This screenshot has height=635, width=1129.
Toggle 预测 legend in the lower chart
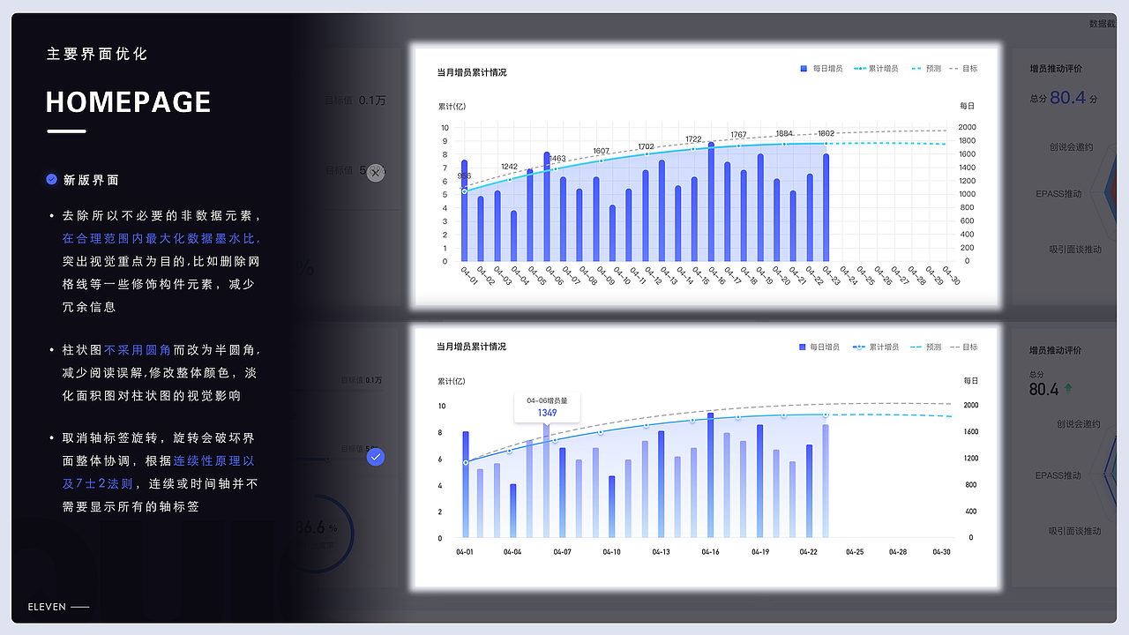pos(926,347)
